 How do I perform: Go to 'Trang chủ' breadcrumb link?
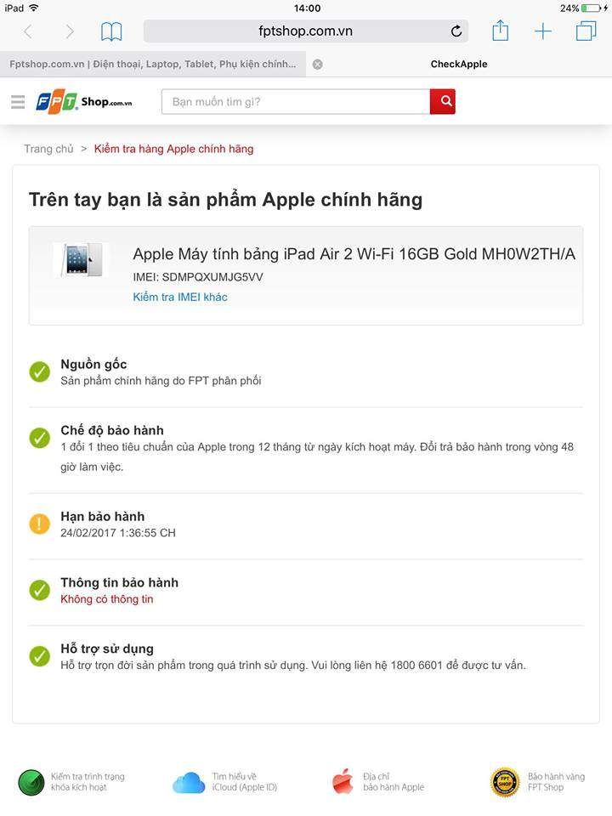pyautogui.click(x=49, y=149)
